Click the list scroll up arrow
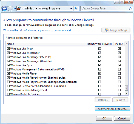 click(127, 43)
